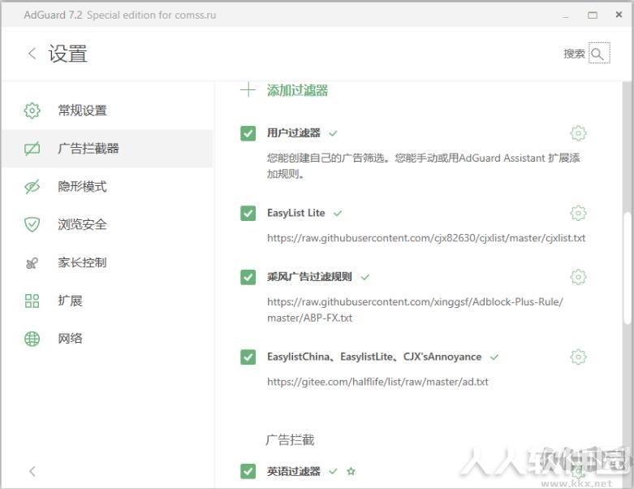Click the checkmark status next to 英语过滤器

[333, 471]
